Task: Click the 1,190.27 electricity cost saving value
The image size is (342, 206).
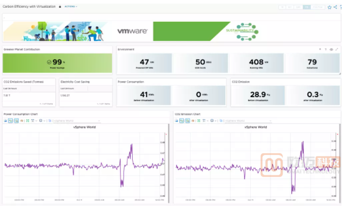Action: [x=65, y=96]
